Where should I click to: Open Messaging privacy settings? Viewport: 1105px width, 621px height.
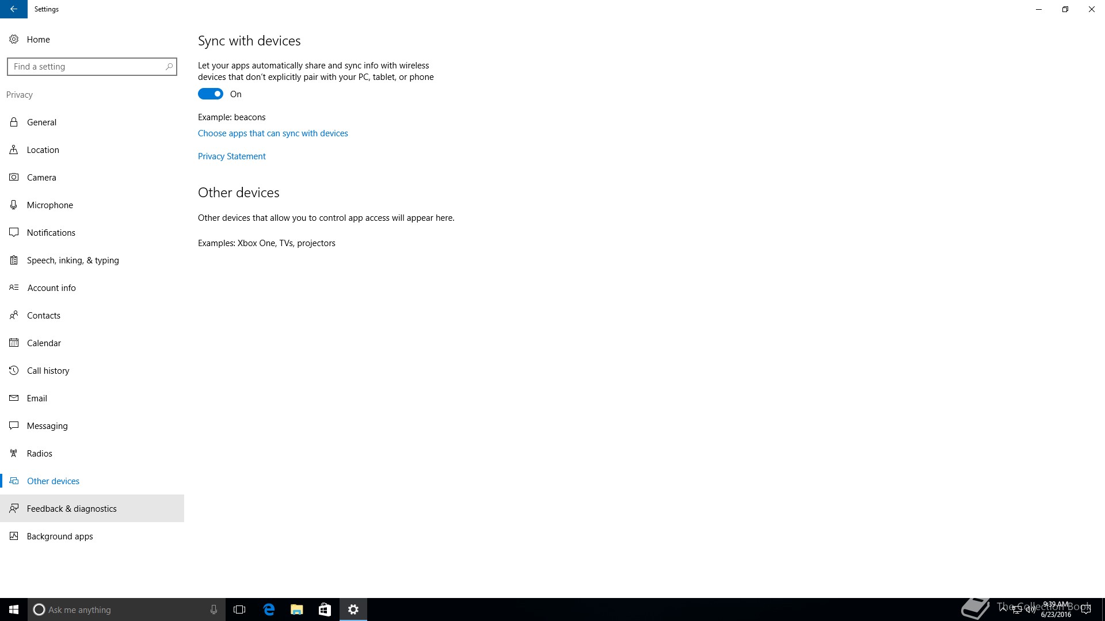tap(92, 425)
